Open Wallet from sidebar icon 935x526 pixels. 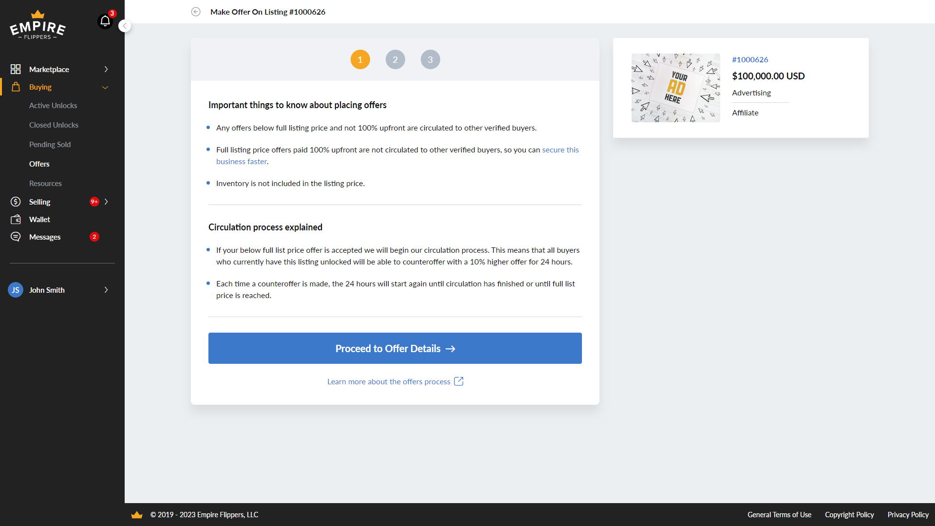[x=16, y=219]
